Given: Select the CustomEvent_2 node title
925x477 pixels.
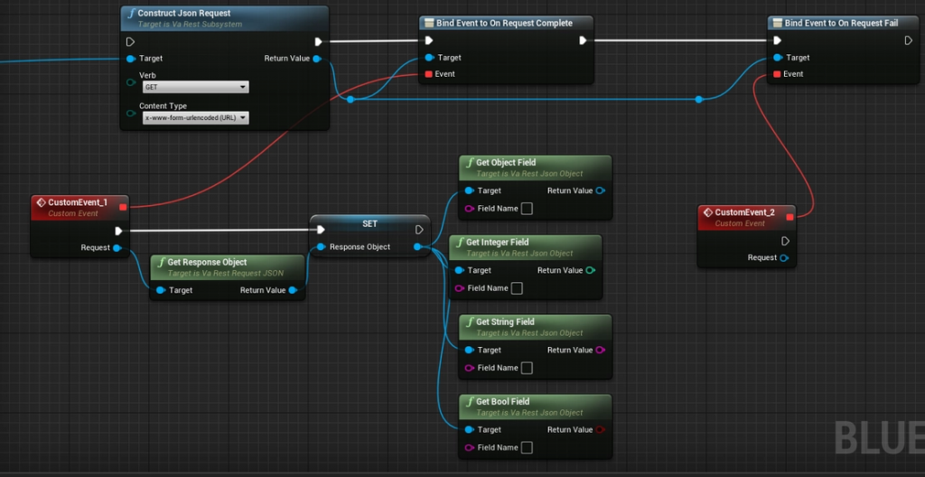Looking at the screenshot, I should pos(745,212).
